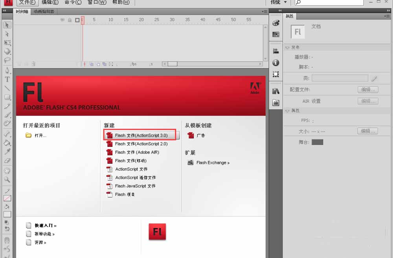
Task: Select the Lasso tool
Action: [x=7, y=60]
